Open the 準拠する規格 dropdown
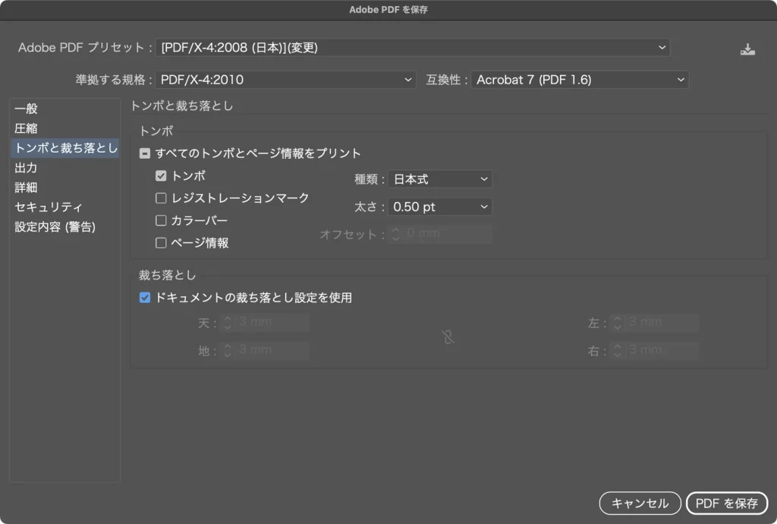Viewport: 777px width, 524px height. [x=285, y=80]
